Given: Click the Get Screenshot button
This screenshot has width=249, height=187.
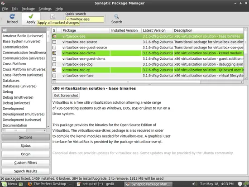Looking at the screenshot, I should (66, 96).
